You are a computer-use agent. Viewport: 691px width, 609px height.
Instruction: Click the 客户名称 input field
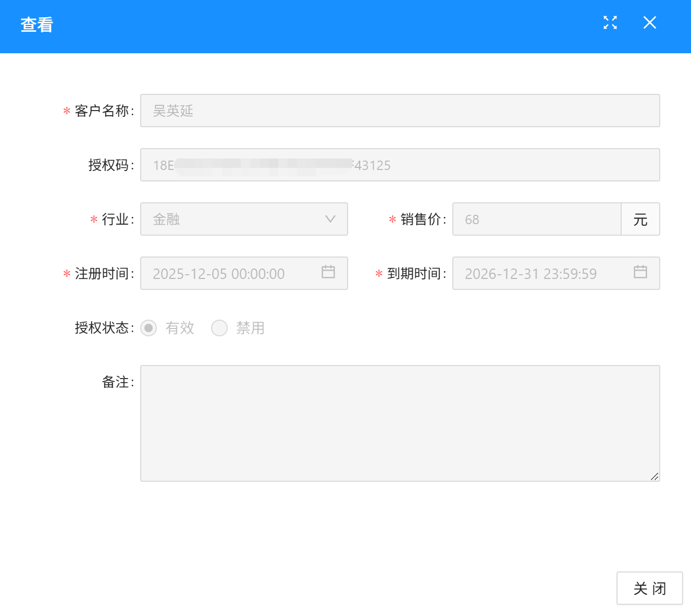coord(400,111)
